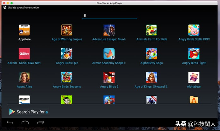Click 'Ask.fm - Social Q&A' label
The height and width of the screenshot is (131, 220).
click(24, 63)
